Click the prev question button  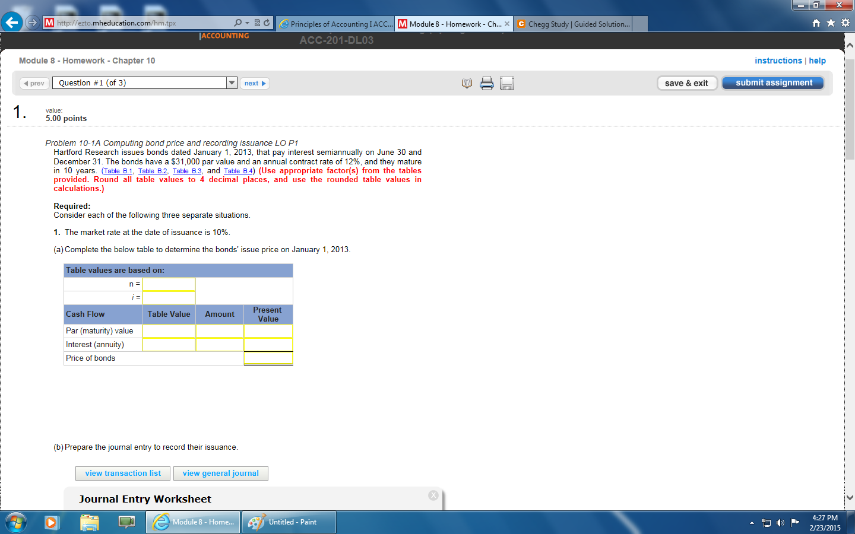[x=34, y=83]
